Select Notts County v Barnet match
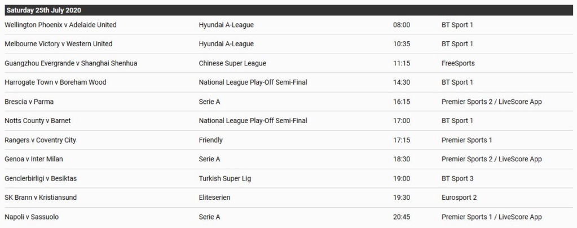 [x=38, y=121]
